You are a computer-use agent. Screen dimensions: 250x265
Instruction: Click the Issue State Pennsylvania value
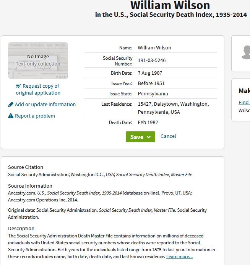(153, 93)
